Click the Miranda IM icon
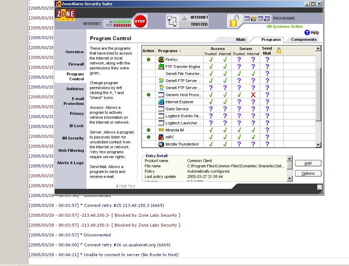Viewport: 349px width, 266px height. (161, 130)
